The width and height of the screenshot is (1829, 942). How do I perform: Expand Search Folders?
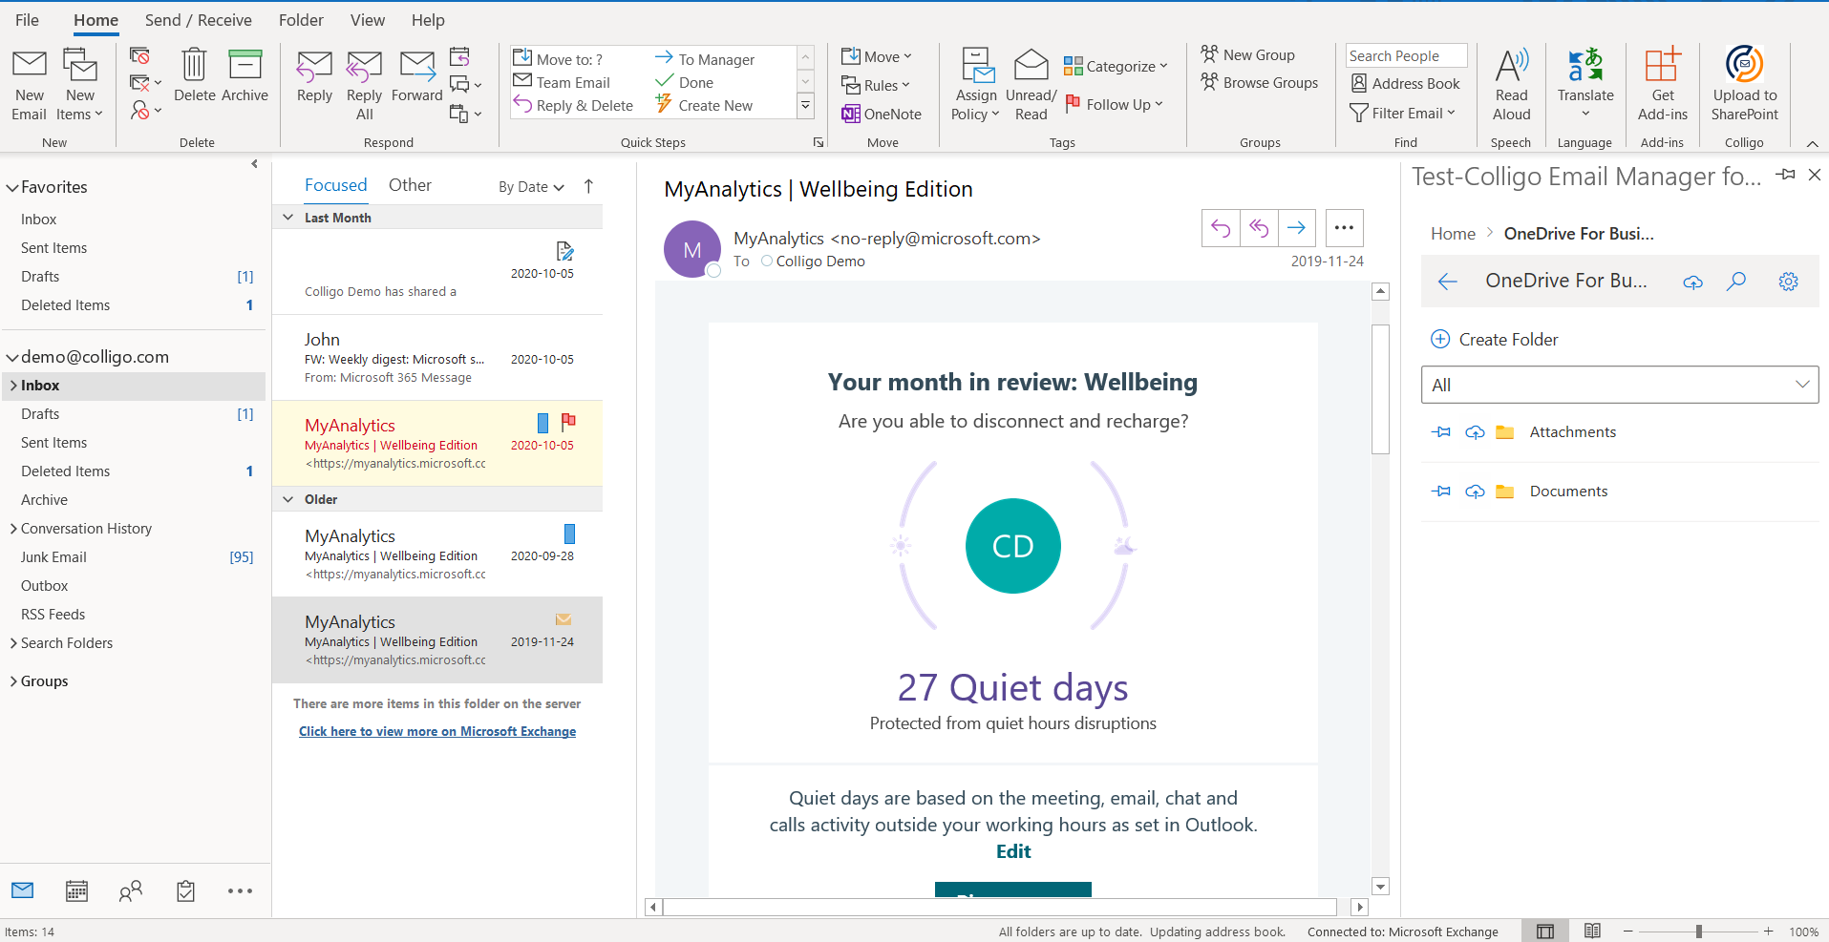coord(13,643)
